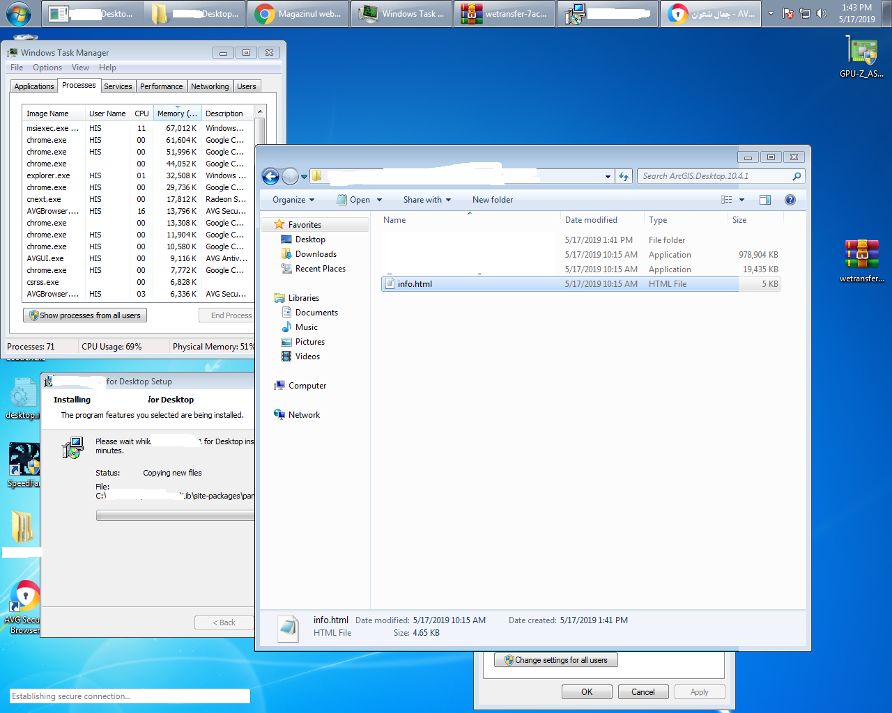Click the Chrome taskbar button Magazinul web
The height and width of the screenshot is (713, 892).
(298, 14)
